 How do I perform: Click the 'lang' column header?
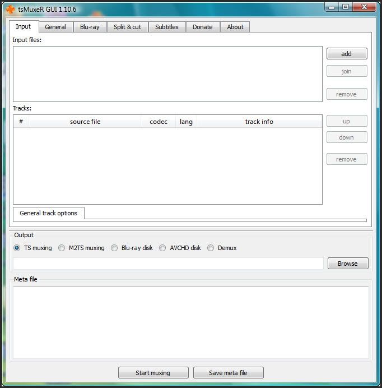coord(186,122)
